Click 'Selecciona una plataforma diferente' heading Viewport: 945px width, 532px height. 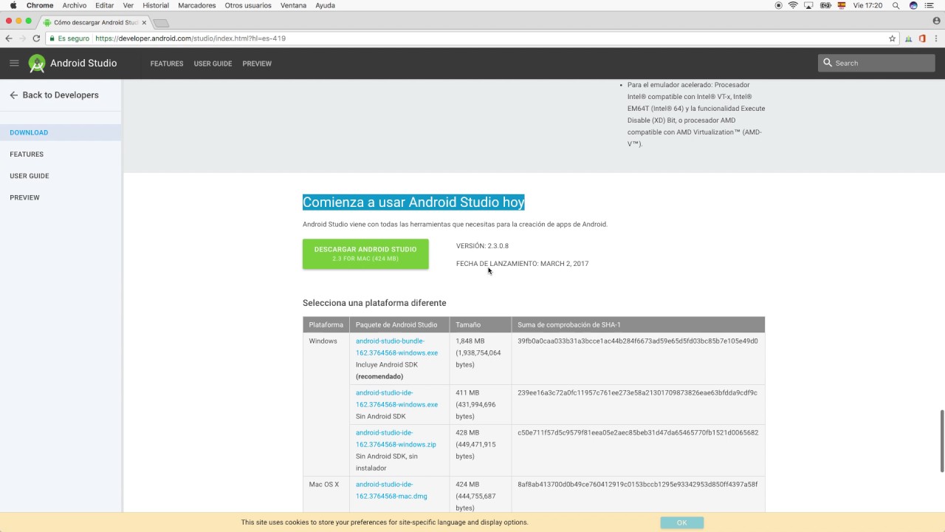click(374, 303)
